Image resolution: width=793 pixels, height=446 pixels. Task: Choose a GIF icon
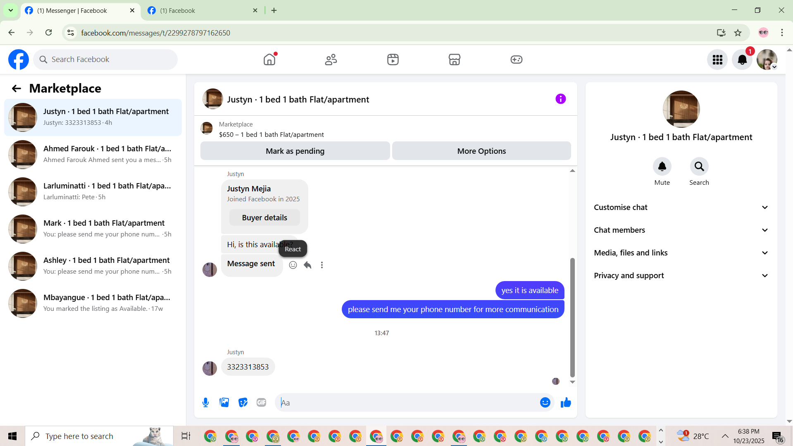pos(262,403)
